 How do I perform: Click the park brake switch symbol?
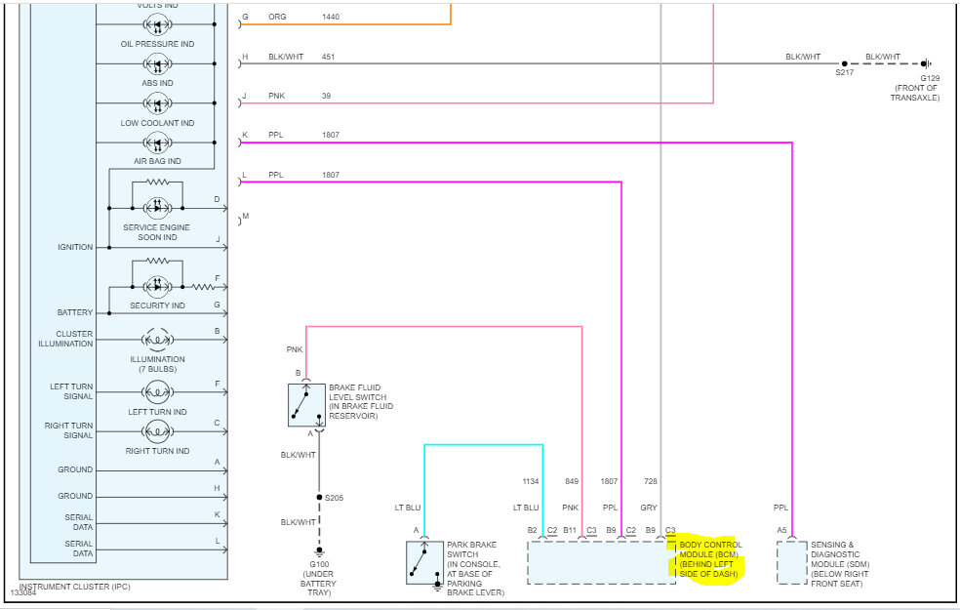pyautogui.click(x=425, y=562)
